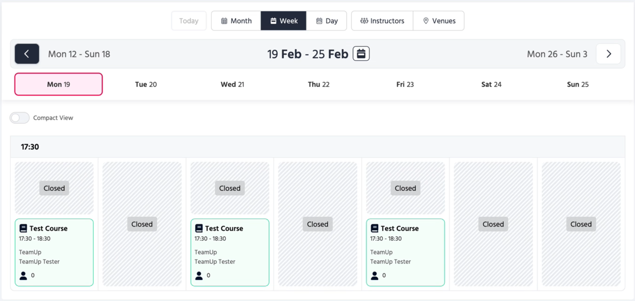635x301 pixels.
Task: Jump to Mon 26 - Sun 3 week
Action: (x=557, y=54)
